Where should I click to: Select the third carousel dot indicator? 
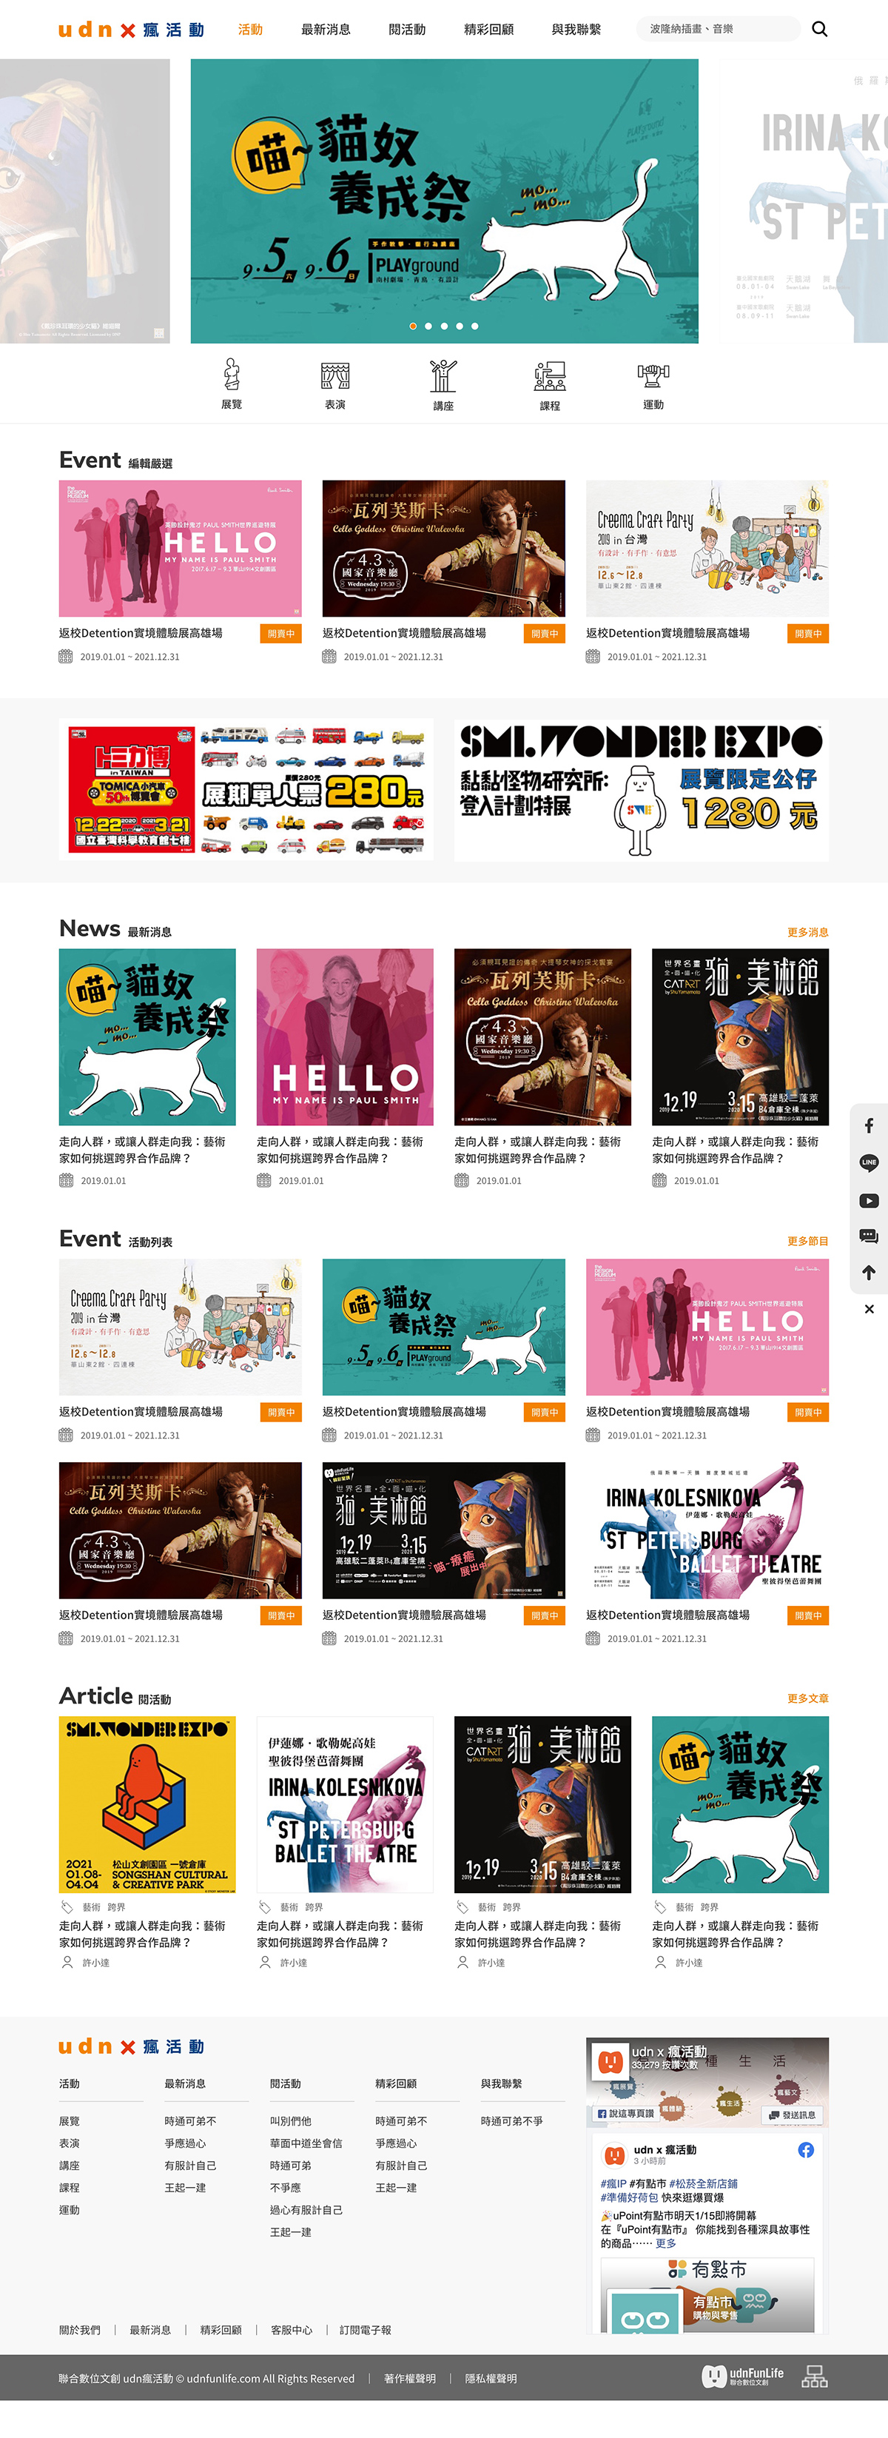click(x=443, y=326)
